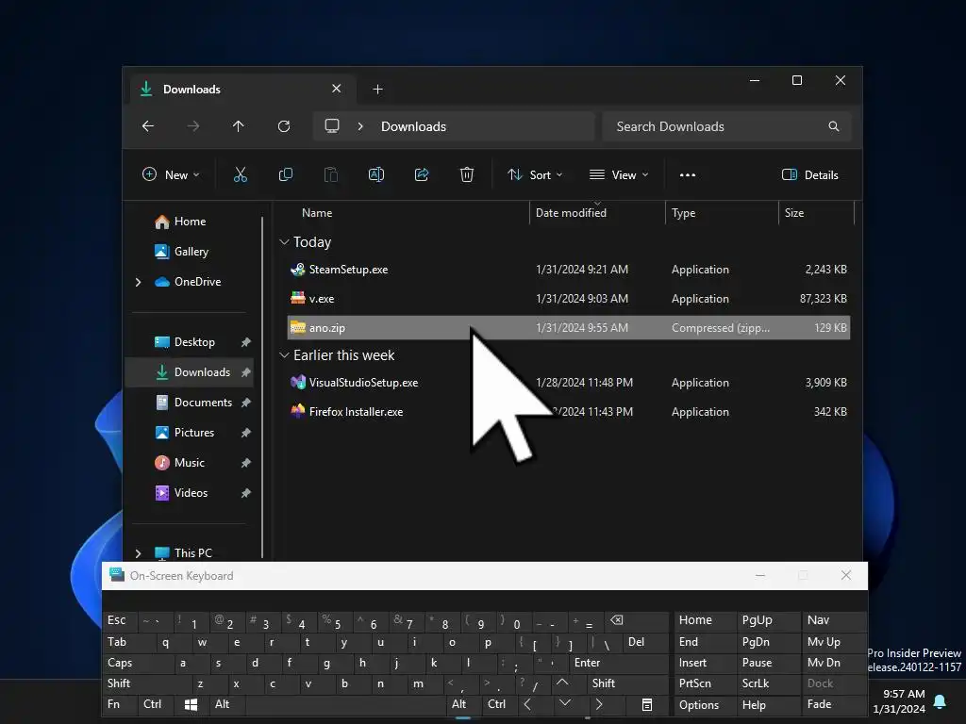Screen dimensions: 966x724
Task: Open Desktop in navigation pane
Action: pyautogui.click(x=194, y=342)
